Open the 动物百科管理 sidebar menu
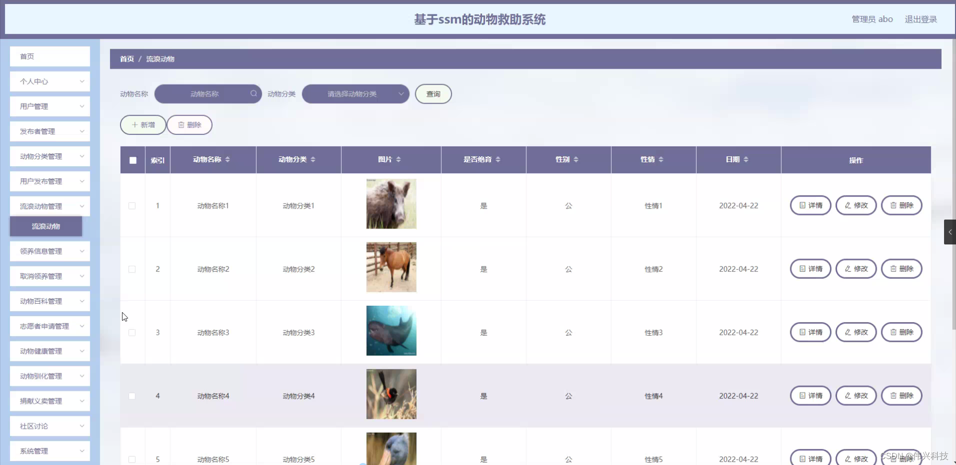956x465 pixels. pos(49,301)
